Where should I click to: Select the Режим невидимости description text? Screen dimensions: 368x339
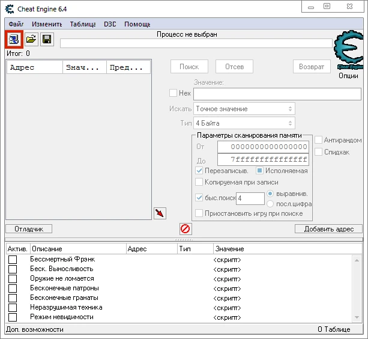click(x=62, y=317)
